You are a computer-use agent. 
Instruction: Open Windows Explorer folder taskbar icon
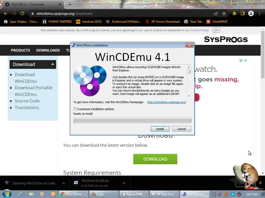(31, 194)
